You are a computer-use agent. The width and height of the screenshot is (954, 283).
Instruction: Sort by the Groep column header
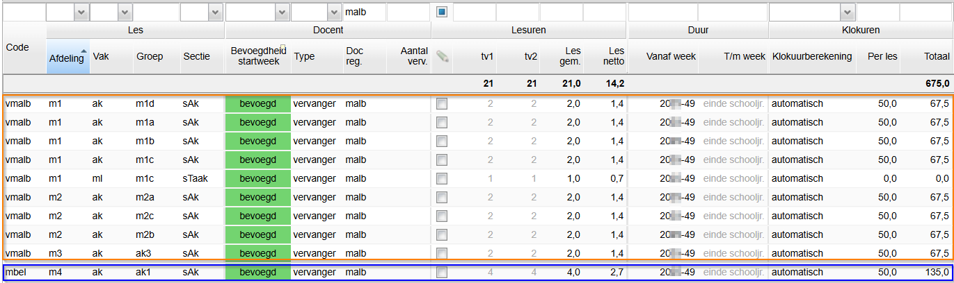coord(150,57)
